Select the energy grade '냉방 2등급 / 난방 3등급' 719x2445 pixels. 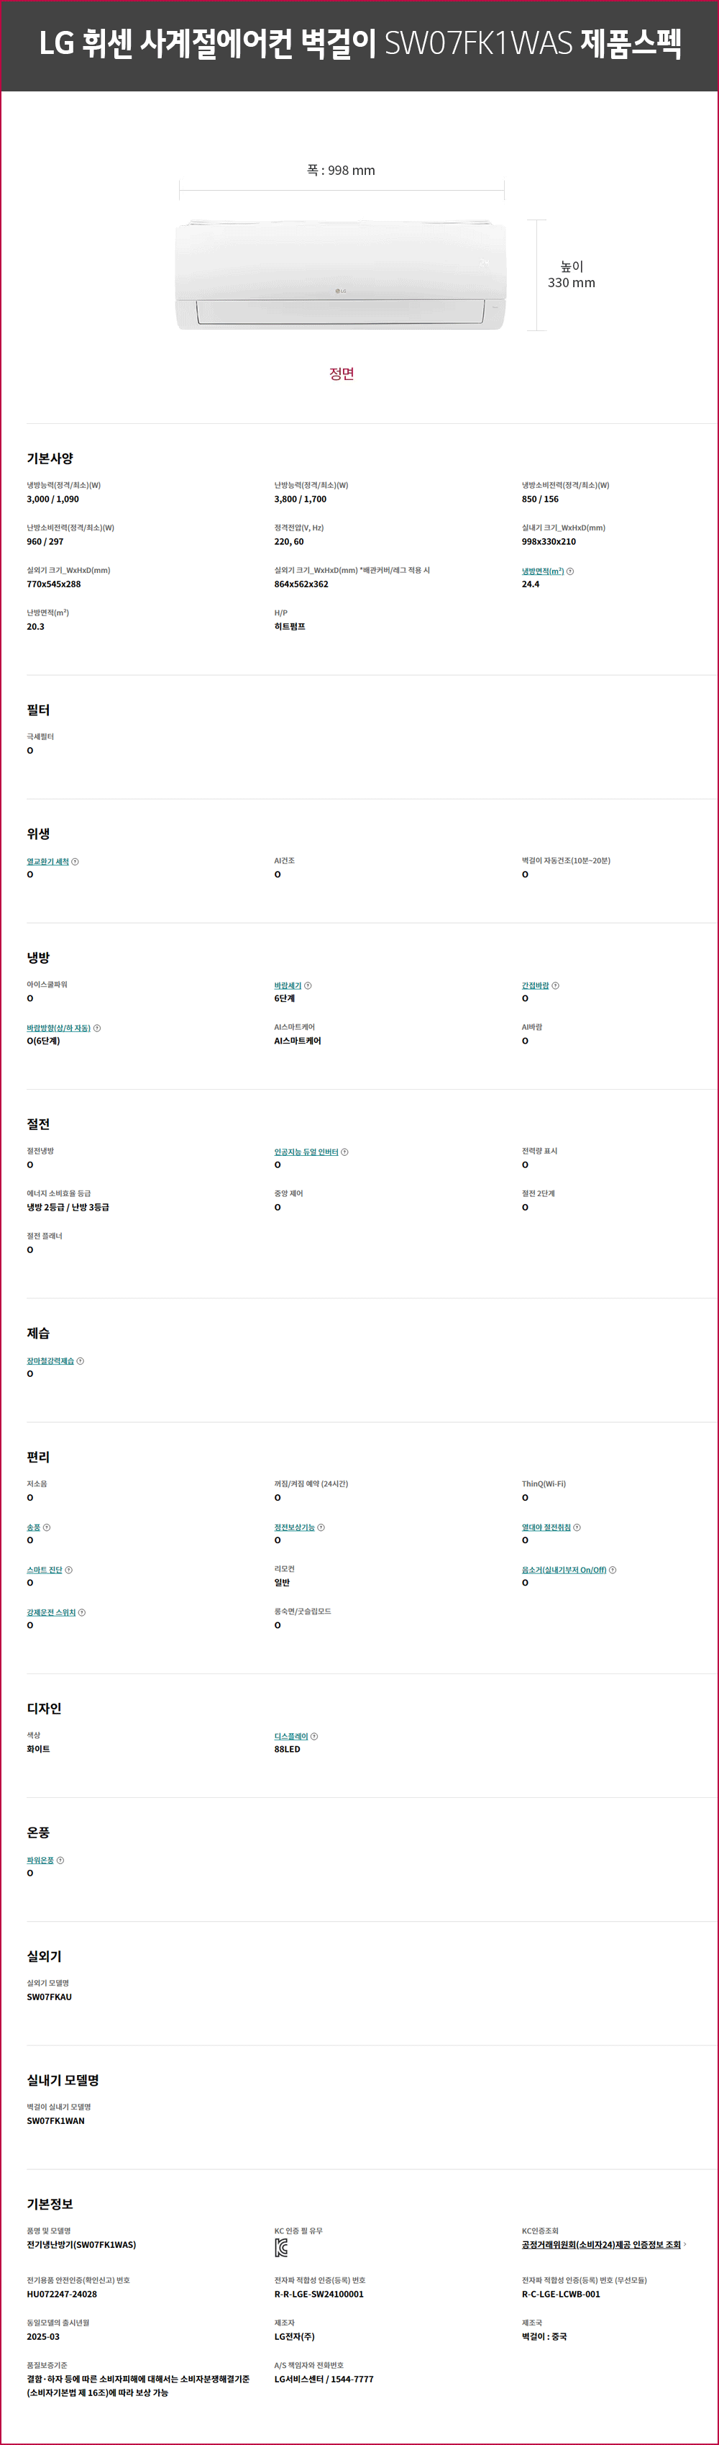point(68,1207)
